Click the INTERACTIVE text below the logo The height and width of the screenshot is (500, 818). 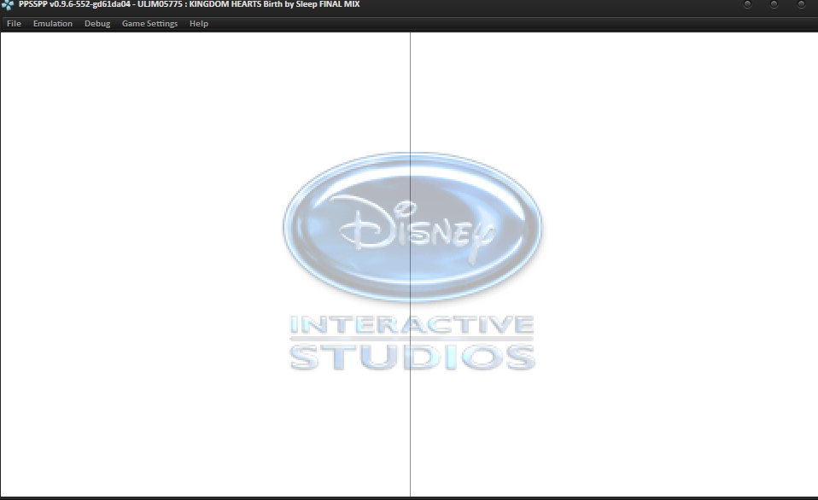click(412, 326)
